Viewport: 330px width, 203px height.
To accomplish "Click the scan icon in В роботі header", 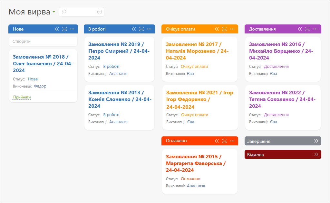I will click(x=141, y=29).
